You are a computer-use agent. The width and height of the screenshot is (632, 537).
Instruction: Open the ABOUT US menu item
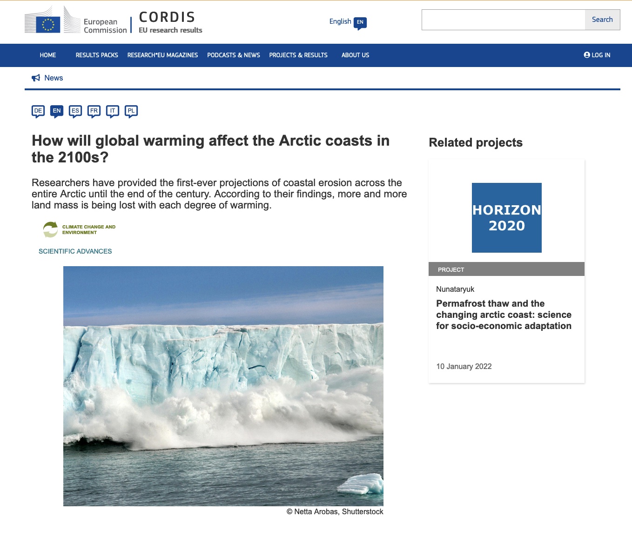pyautogui.click(x=355, y=55)
